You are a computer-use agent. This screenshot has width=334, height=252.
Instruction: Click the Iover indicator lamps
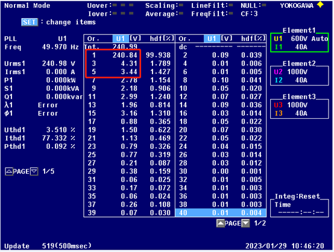tap(123, 13)
